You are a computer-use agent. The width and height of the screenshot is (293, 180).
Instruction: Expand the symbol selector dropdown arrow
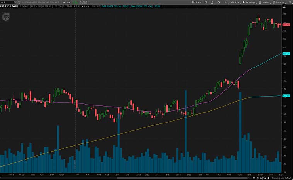point(15,2)
